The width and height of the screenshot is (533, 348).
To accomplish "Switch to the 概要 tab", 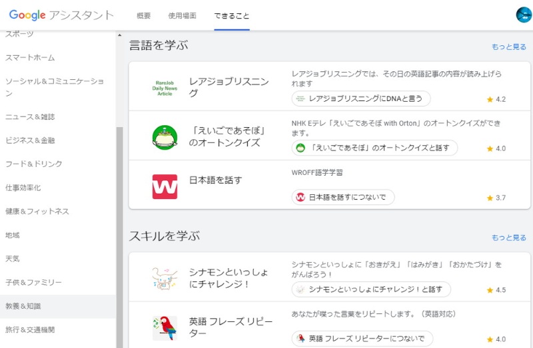I will (143, 15).
